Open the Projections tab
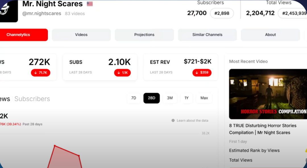This screenshot has width=307, height=168. 144,35
